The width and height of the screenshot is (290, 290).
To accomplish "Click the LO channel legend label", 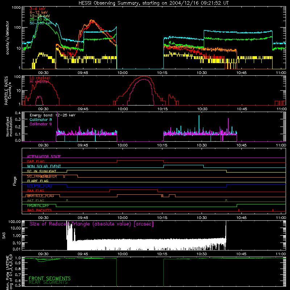I will (40, 78).
